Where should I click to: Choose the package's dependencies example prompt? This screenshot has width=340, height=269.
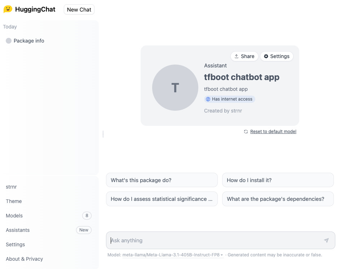(278, 199)
